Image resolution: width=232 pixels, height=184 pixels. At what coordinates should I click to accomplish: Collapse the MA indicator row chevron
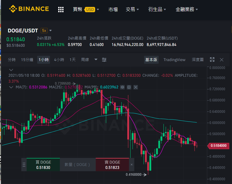[x=11, y=87]
